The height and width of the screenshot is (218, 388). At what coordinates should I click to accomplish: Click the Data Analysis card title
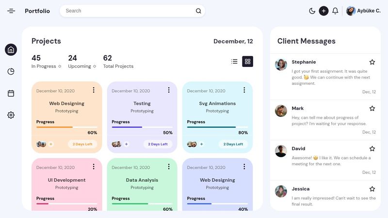click(x=142, y=180)
